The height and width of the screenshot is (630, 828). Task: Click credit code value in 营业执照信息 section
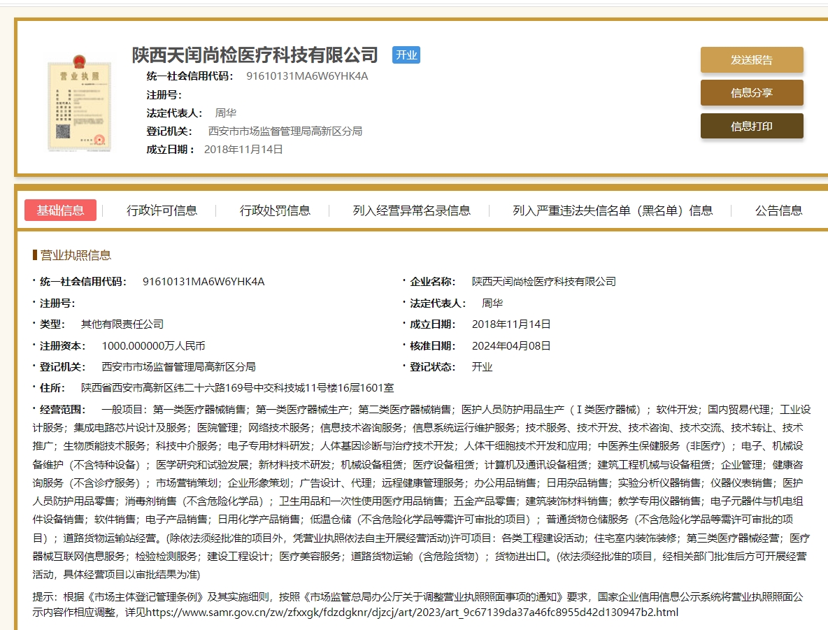[x=204, y=282]
